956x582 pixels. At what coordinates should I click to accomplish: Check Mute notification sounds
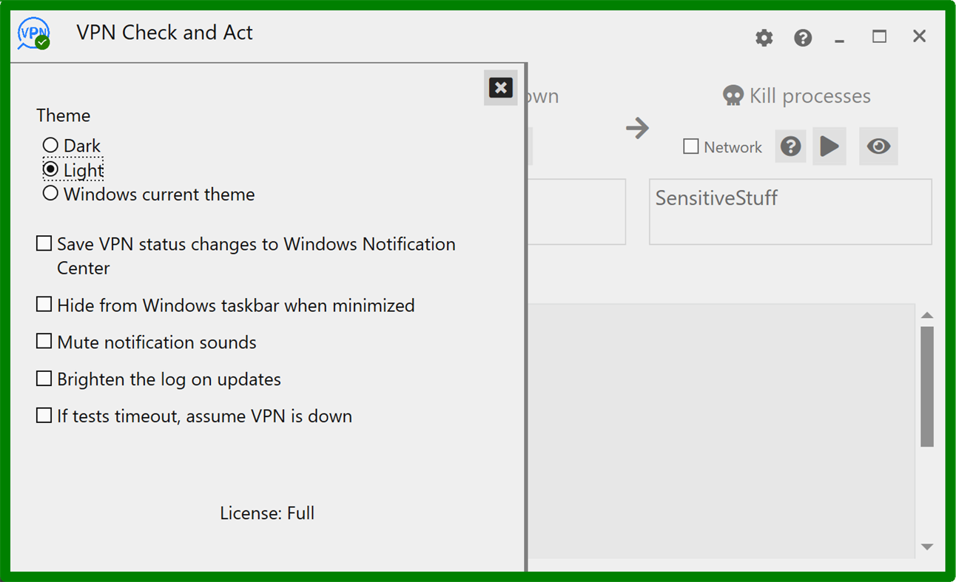44,342
